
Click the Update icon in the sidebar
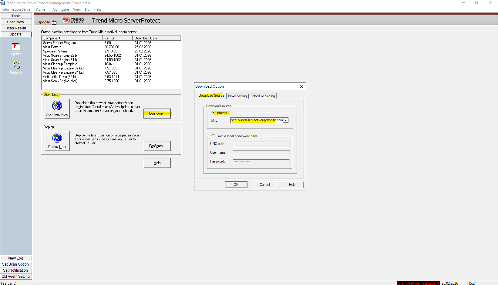(16, 47)
